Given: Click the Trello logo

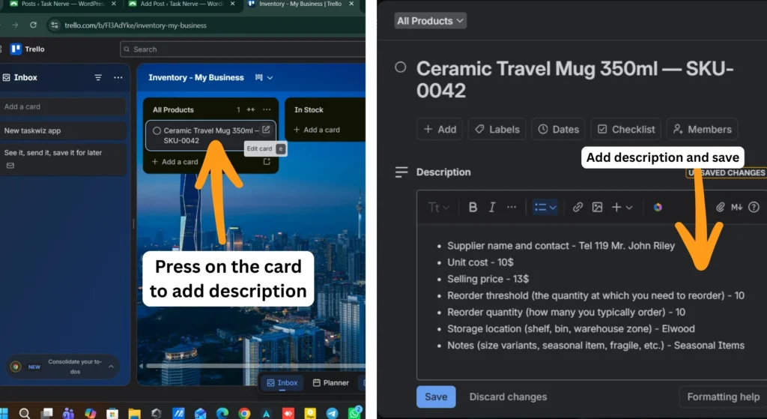Looking at the screenshot, I should point(28,49).
